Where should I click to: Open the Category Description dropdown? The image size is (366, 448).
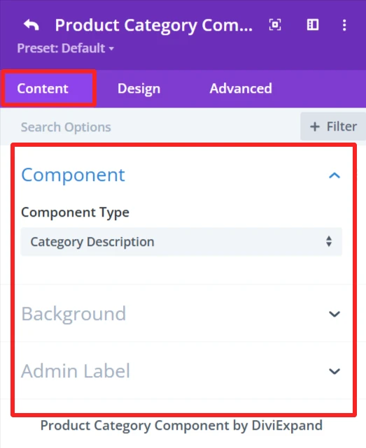click(x=181, y=242)
